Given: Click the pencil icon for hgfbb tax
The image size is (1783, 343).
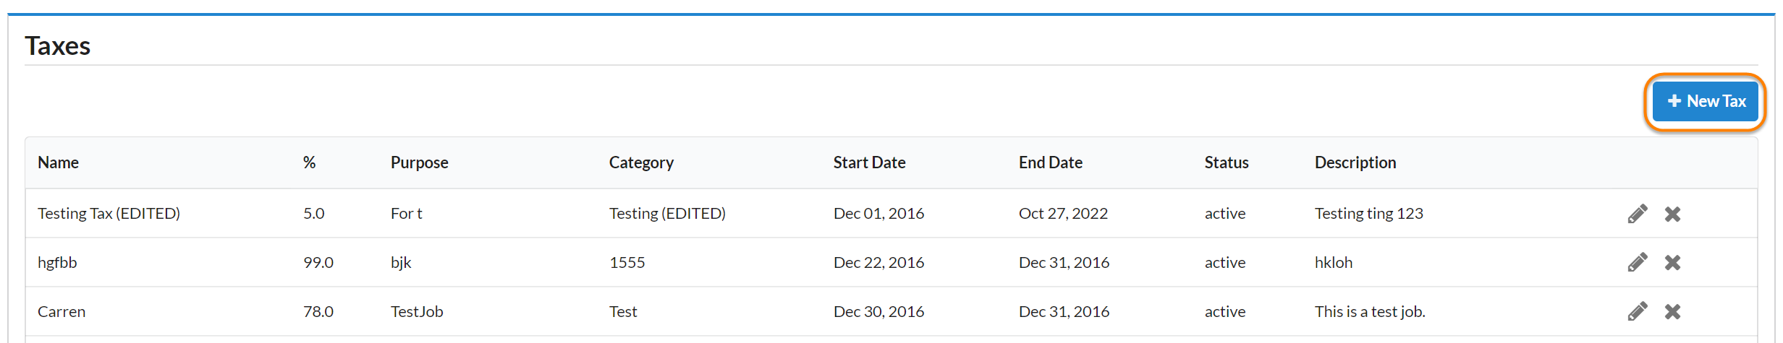Looking at the screenshot, I should pos(1638,262).
